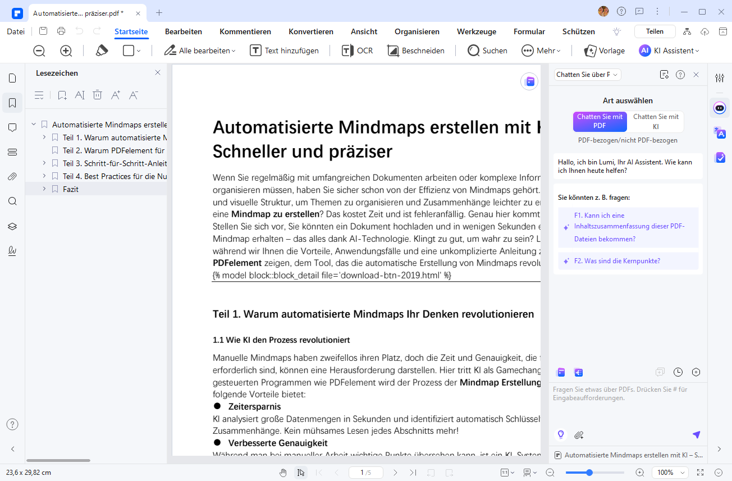732x481 pixels.
Task: Select Chatten Sie mit PDF mode
Action: pyautogui.click(x=600, y=121)
